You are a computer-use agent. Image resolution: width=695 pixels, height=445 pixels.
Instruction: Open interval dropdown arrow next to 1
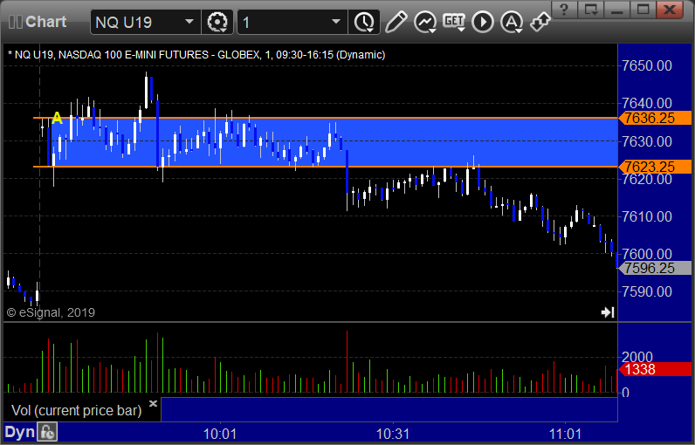coord(336,22)
